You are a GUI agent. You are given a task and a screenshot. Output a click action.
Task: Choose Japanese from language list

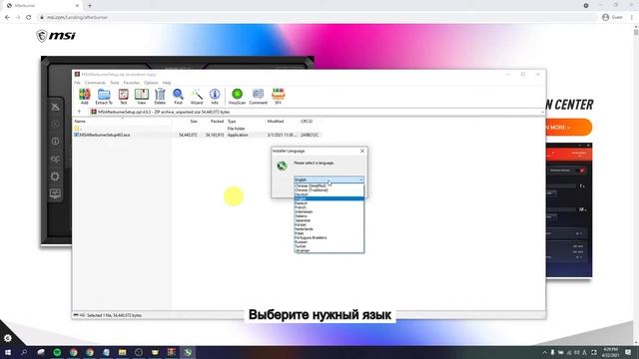[328, 220]
